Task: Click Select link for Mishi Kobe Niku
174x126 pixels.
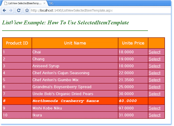Action: tap(155, 108)
